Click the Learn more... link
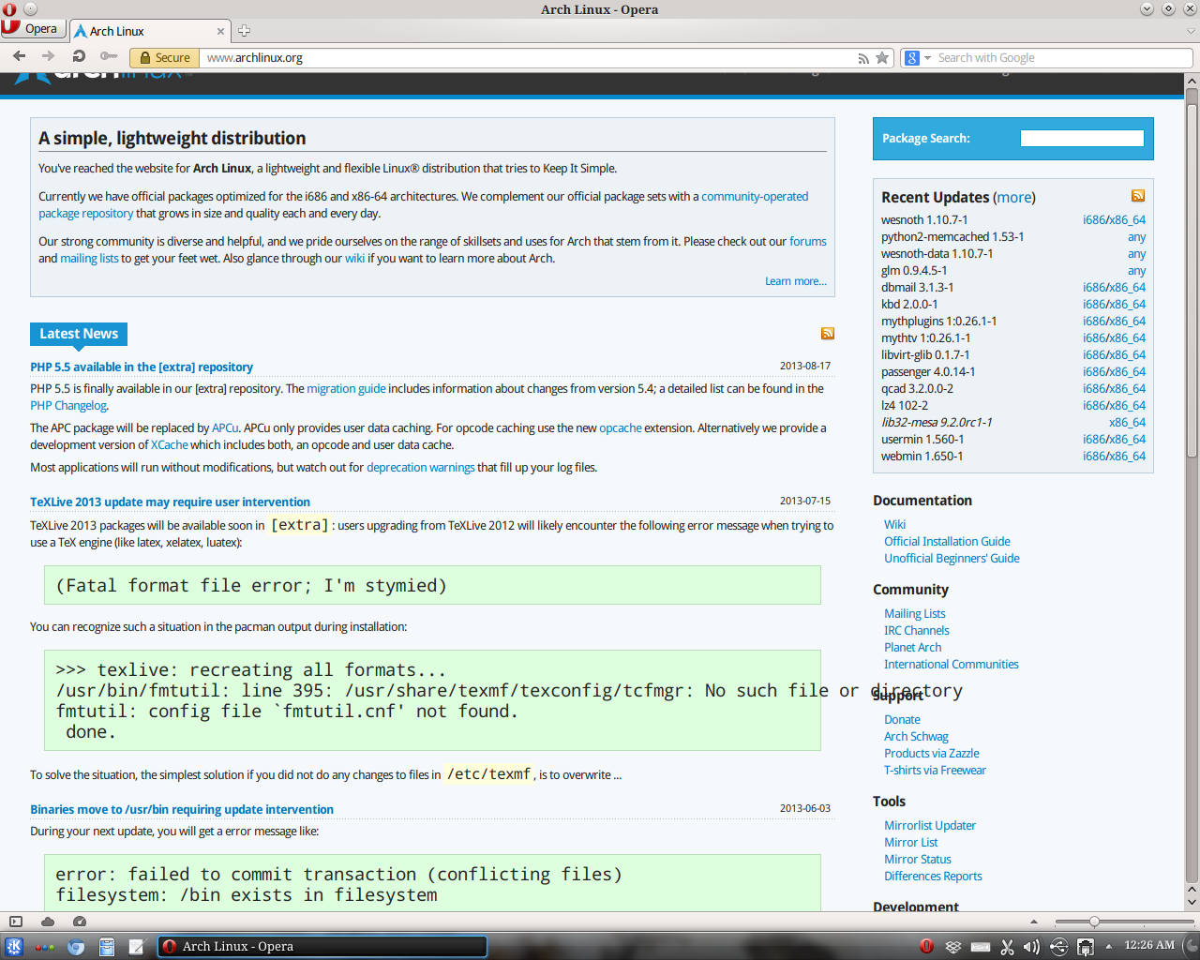Image resolution: width=1200 pixels, height=960 pixels. coord(796,281)
